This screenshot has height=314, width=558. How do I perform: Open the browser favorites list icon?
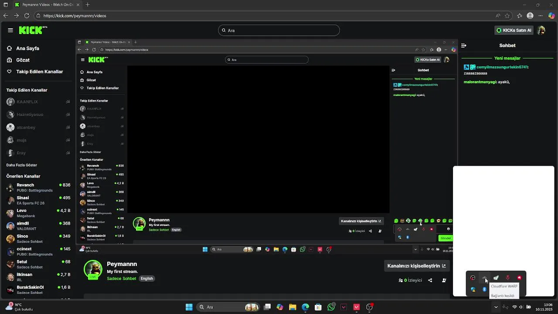(520, 16)
